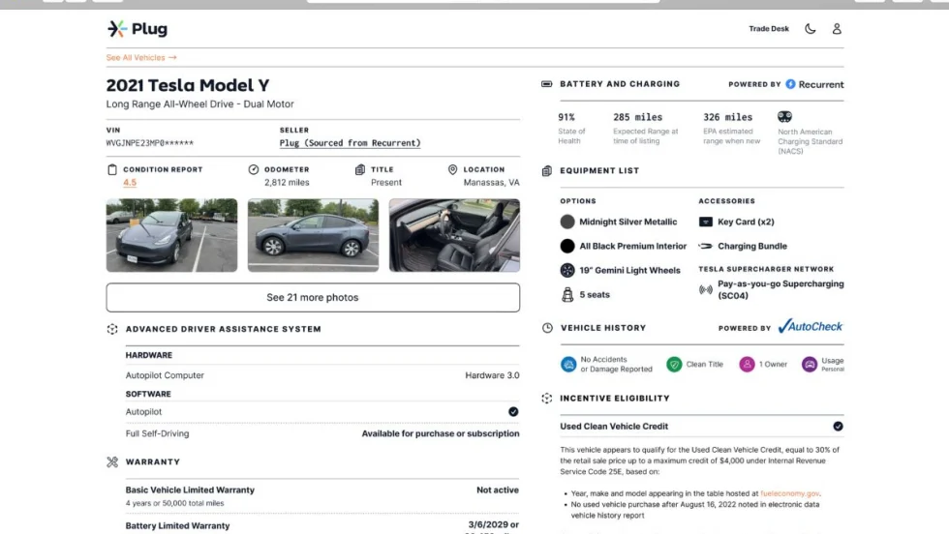Viewport: 949px width, 534px height.
Task: Open the Recurrent logo link
Action: pos(814,84)
